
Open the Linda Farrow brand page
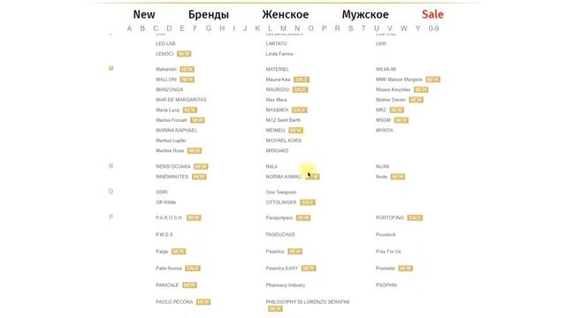point(279,54)
